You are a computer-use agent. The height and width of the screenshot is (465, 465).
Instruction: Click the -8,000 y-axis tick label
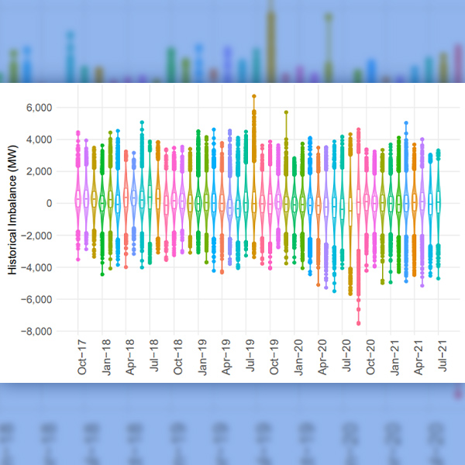36,332
